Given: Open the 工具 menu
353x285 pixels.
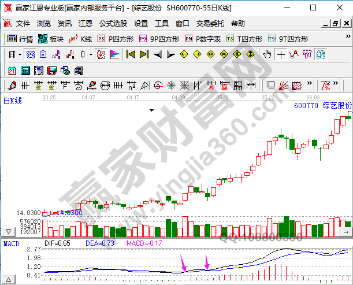Looking at the screenshot, I should [x=162, y=24].
